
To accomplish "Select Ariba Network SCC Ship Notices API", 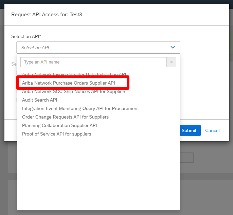I will [74, 91].
